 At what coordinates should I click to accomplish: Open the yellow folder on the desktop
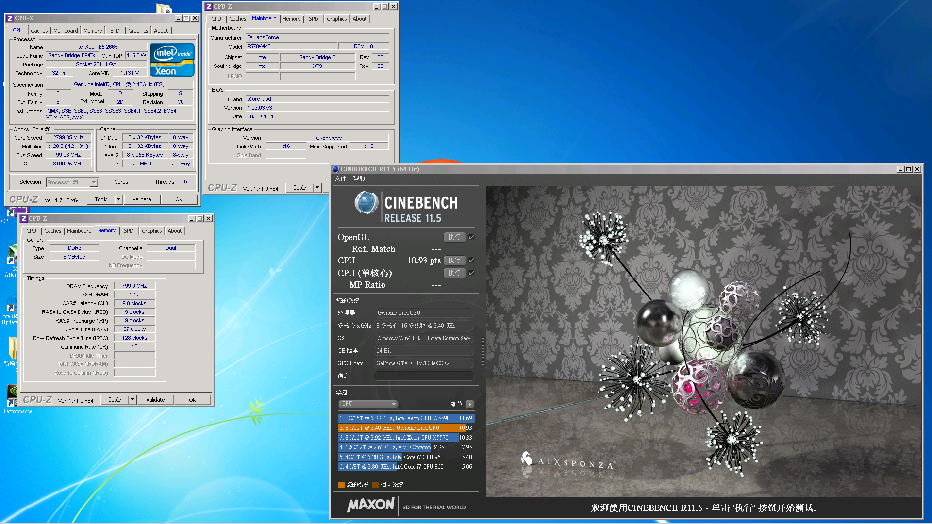tap(13, 350)
